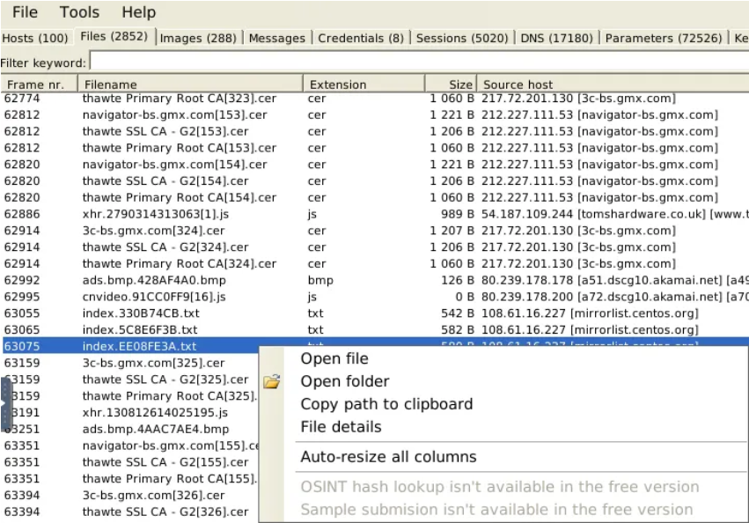Choose Open file from context menu
Image resolution: width=749 pixels, height=523 pixels.
[x=334, y=358]
